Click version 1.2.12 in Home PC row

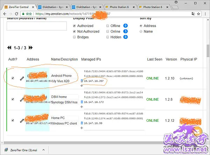coord(169,121)
